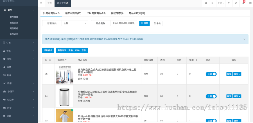Click the back arrow icon in top bar
The image size is (253, 123).
click(x=229, y=3)
